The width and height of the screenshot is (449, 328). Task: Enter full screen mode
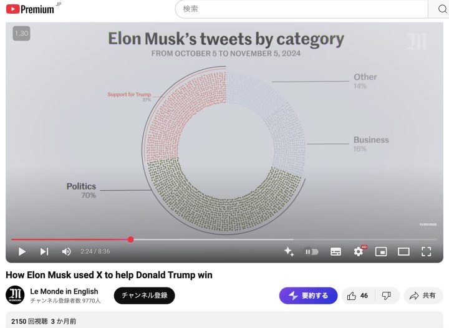[x=427, y=251]
